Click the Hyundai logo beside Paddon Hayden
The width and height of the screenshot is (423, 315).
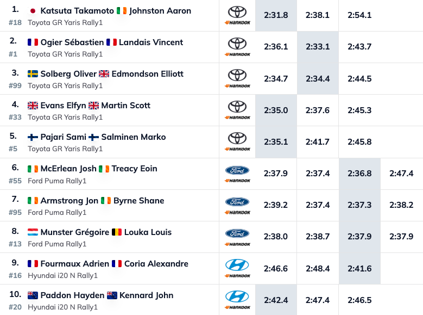237,297
